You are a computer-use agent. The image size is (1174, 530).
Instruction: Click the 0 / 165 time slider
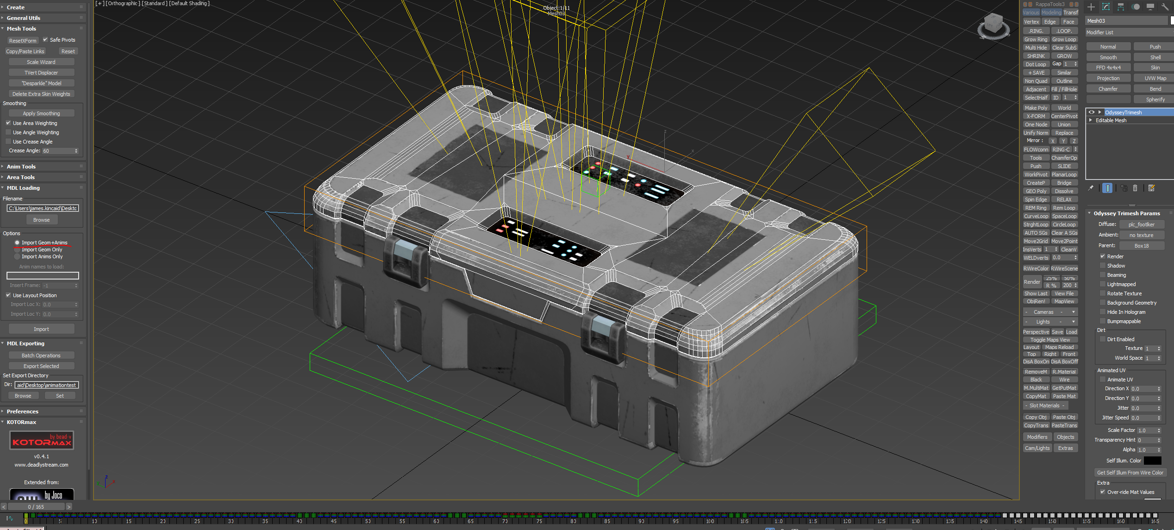pyautogui.click(x=36, y=507)
